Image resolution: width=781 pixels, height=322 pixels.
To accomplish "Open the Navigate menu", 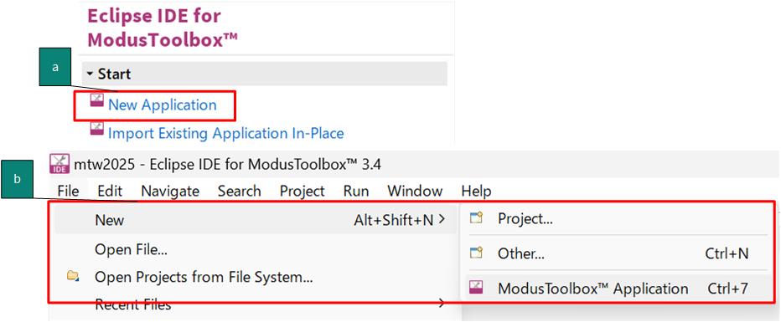I will (170, 191).
